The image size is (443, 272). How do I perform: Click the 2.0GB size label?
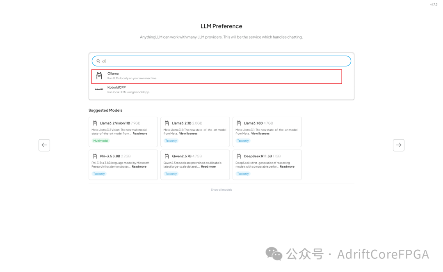(x=197, y=123)
